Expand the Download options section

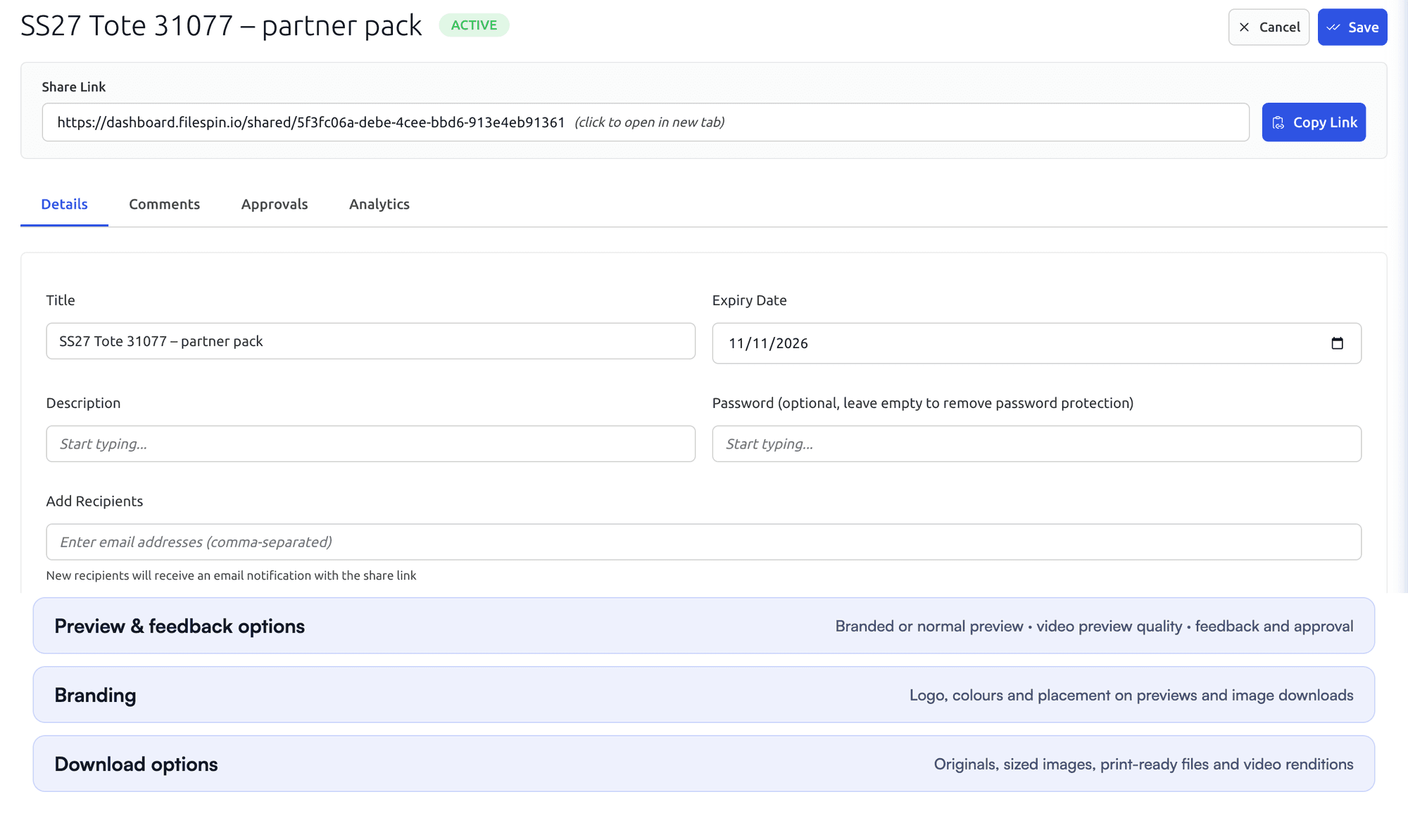[x=703, y=764]
